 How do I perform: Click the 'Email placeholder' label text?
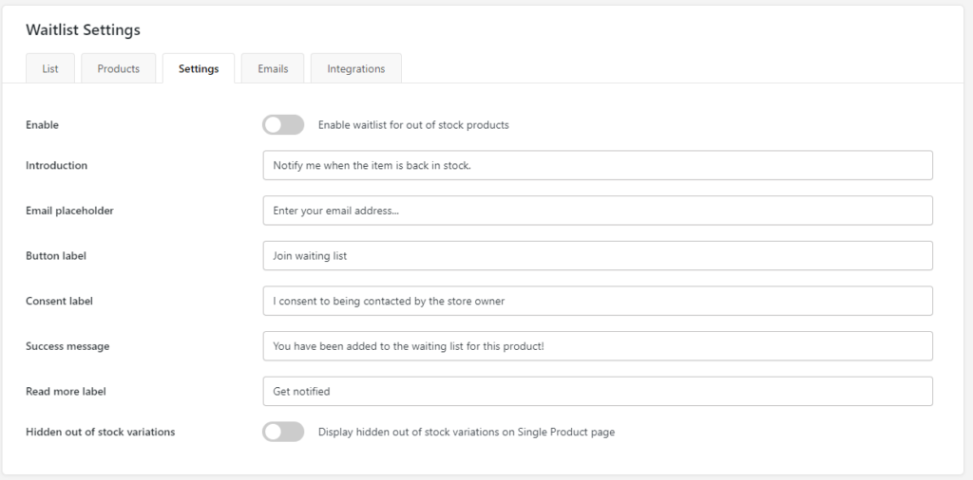(x=69, y=211)
